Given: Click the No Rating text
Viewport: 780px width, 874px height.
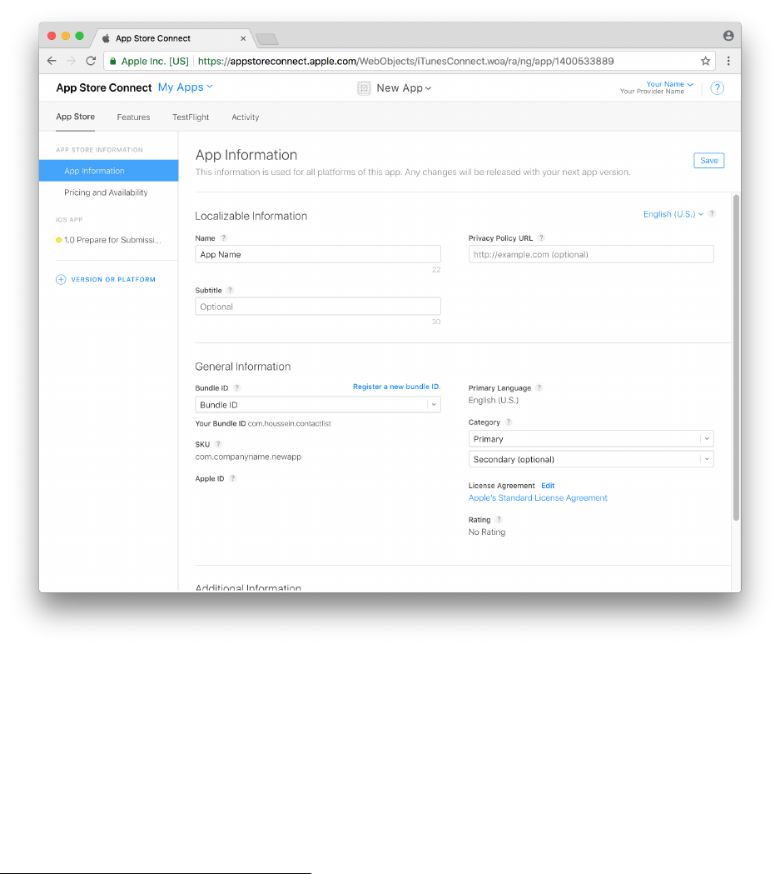Looking at the screenshot, I should (487, 532).
